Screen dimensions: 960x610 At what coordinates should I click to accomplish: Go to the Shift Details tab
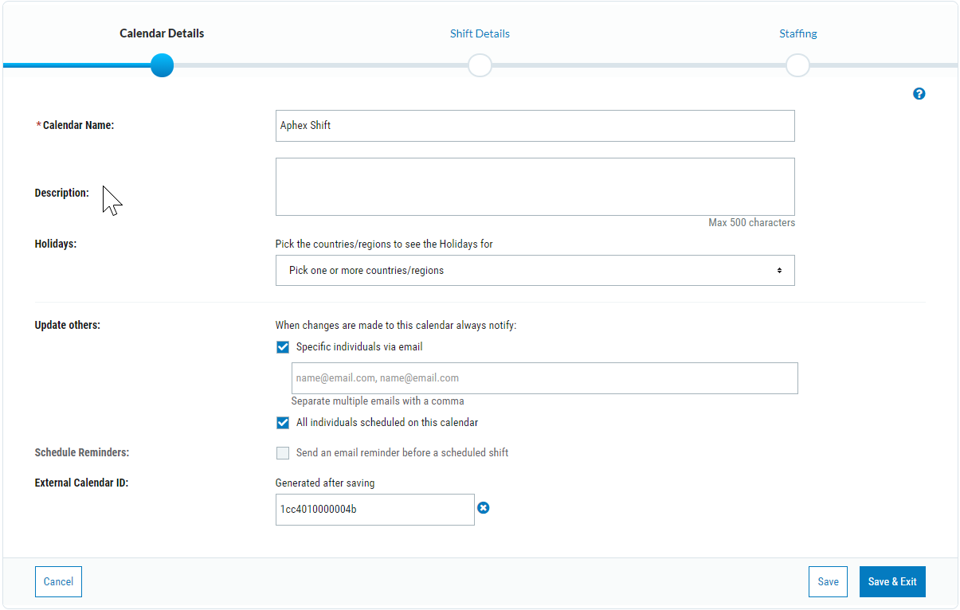480,34
